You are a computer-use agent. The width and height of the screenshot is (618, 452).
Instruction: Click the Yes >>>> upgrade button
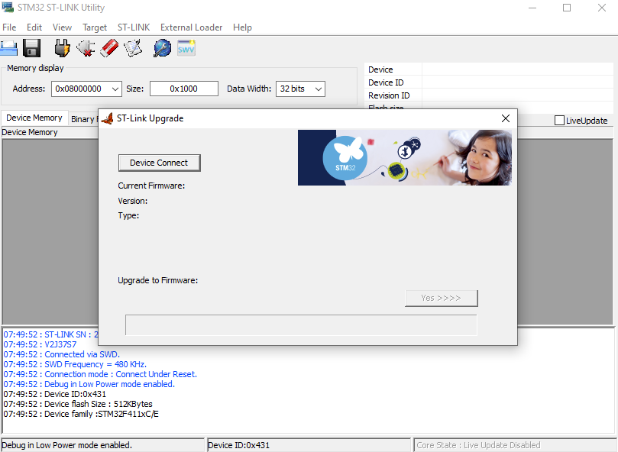tap(441, 299)
